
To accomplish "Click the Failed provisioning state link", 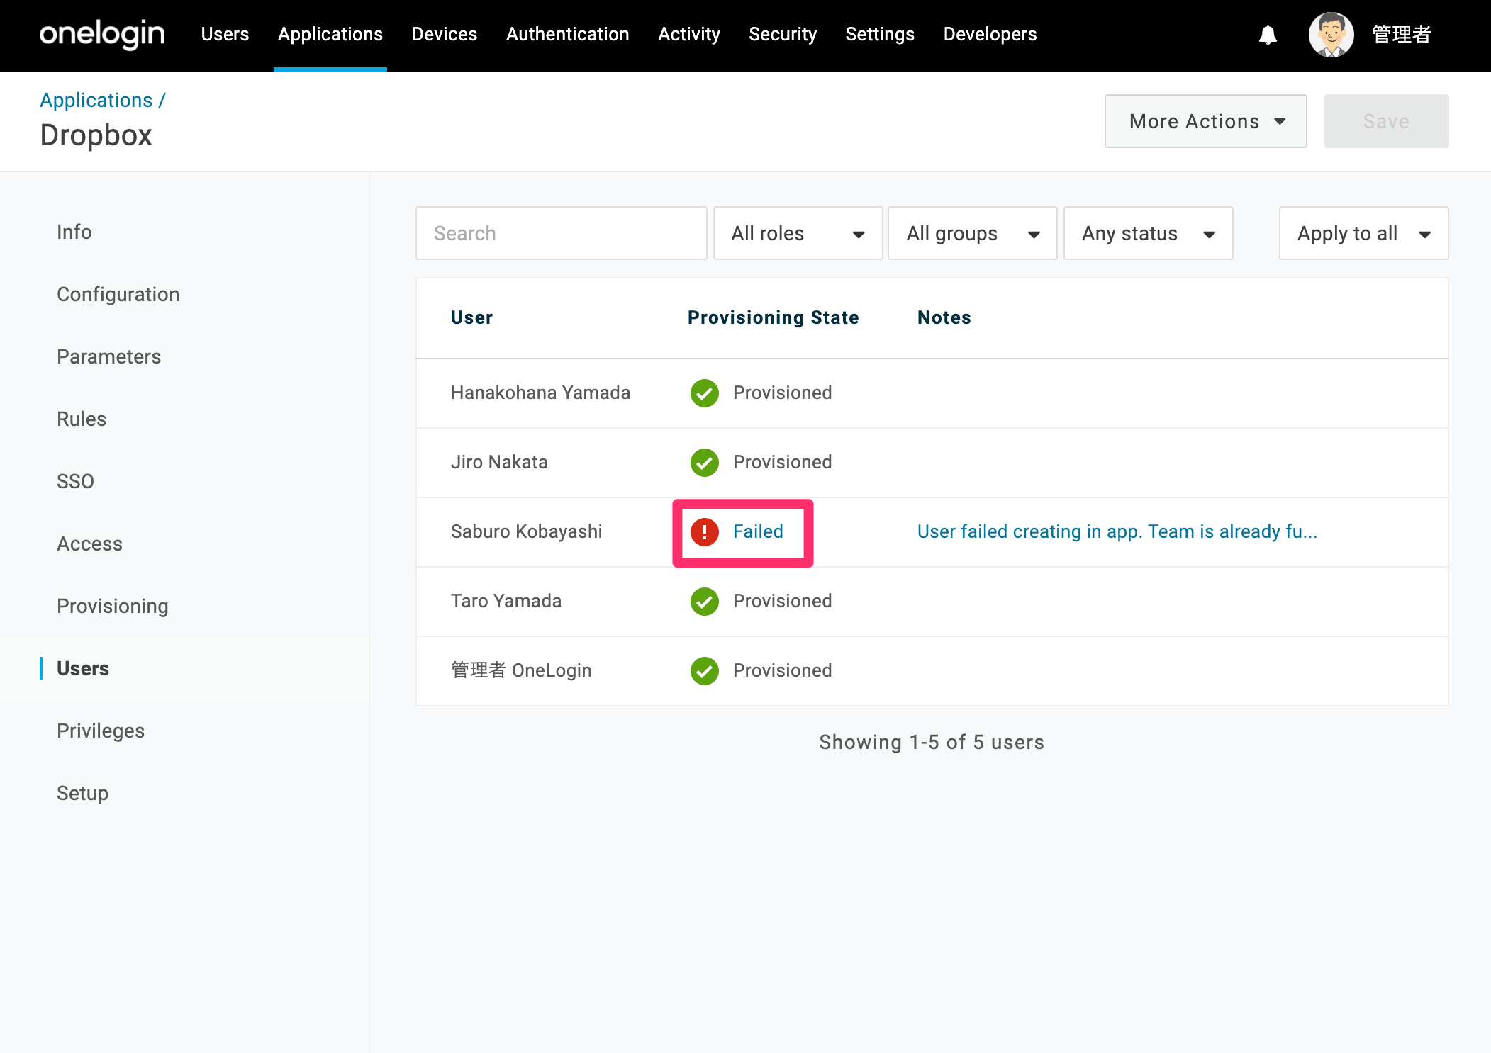I will [758, 531].
